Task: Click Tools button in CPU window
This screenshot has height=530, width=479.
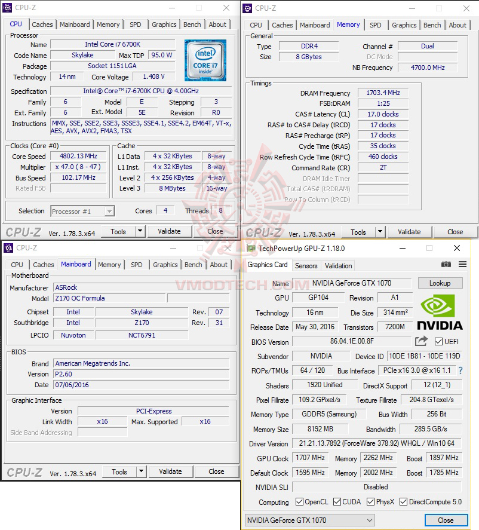Action: click(118, 231)
